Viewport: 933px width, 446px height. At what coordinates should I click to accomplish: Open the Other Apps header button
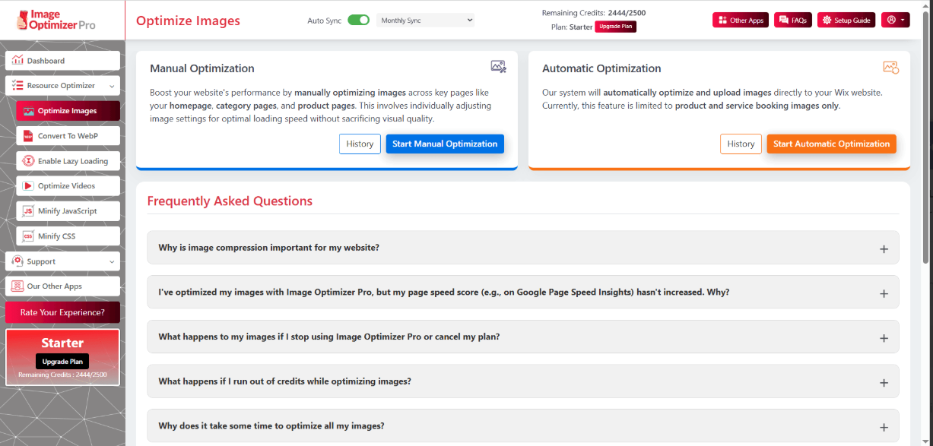741,21
